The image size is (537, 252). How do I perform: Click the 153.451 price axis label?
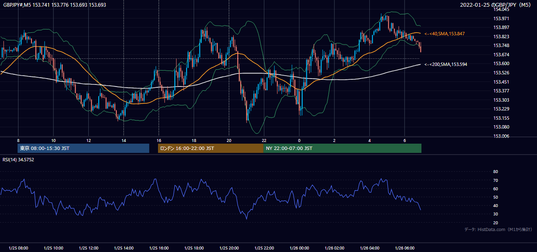pyautogui.click(x=501, y=82)
